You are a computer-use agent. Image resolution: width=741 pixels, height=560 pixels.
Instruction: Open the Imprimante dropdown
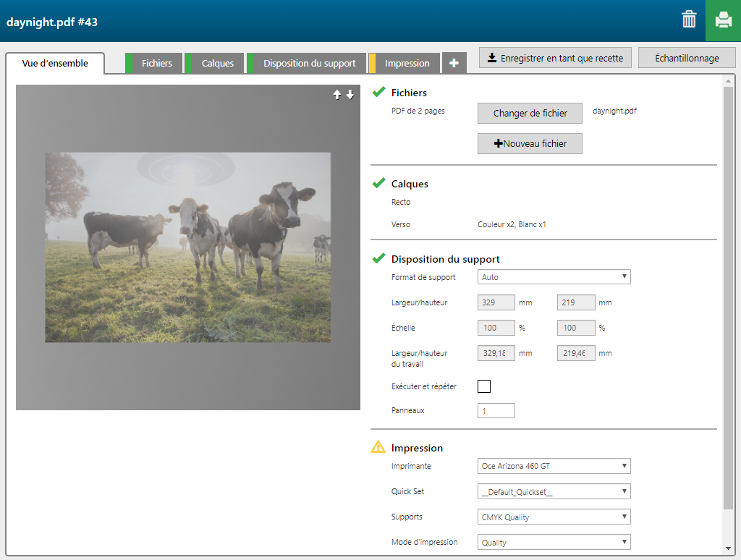tap(554, 466)
